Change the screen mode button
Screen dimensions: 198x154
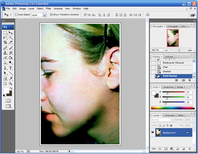(8, 106)
